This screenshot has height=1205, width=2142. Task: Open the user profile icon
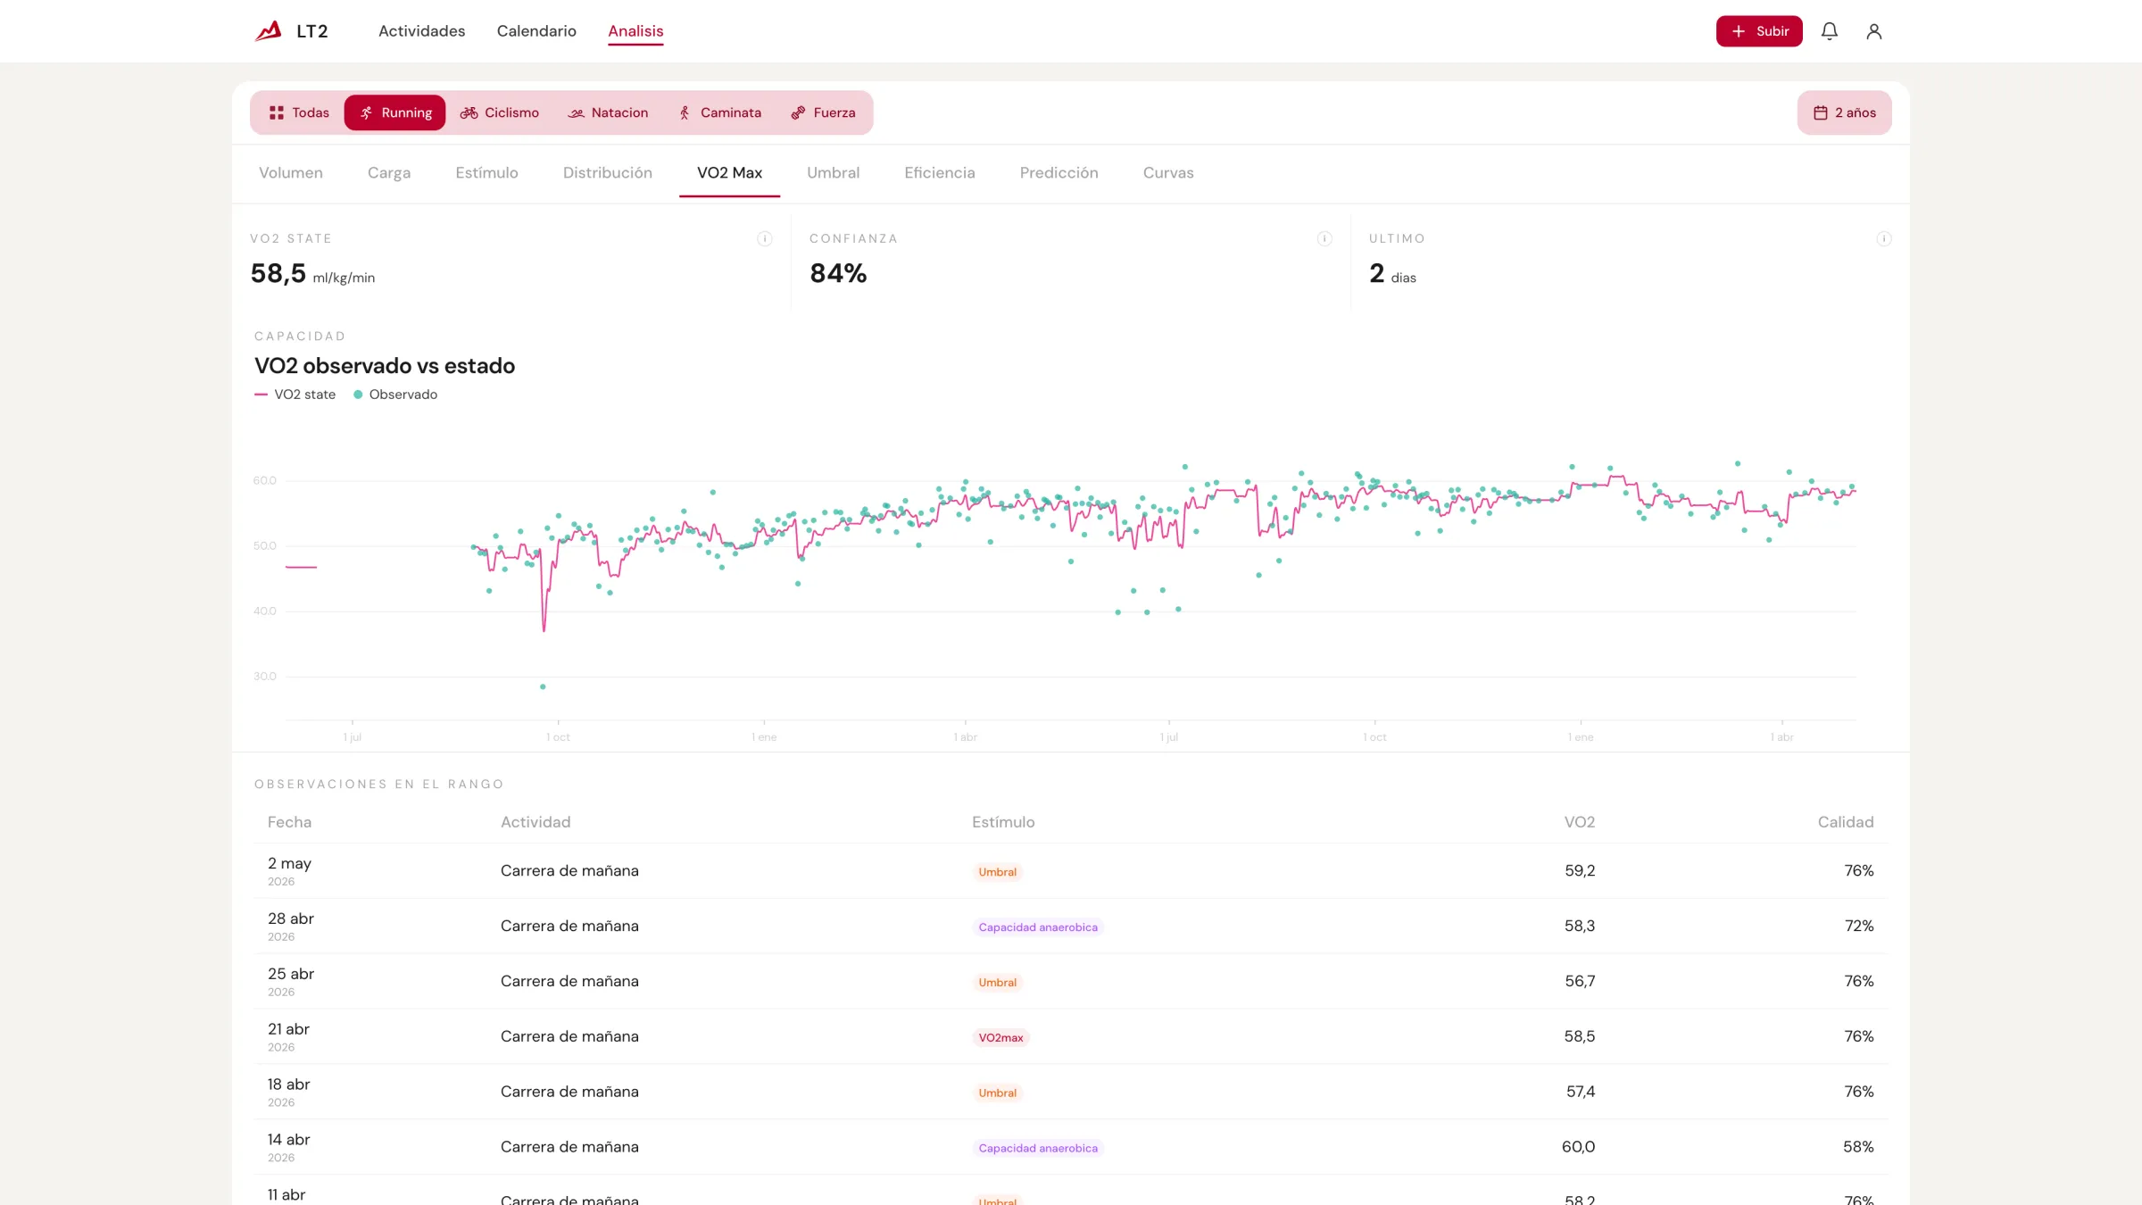tap(1873, 31)
